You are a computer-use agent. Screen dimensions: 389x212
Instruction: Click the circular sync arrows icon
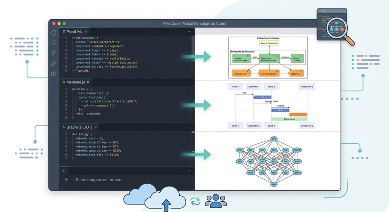[x=196, y=201]
